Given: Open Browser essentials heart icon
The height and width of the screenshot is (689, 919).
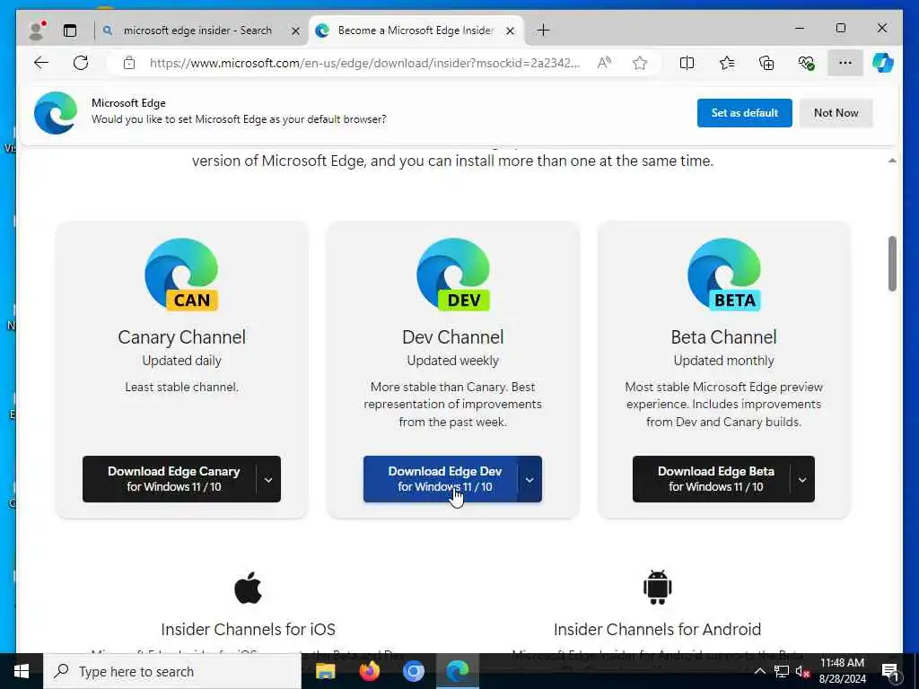Looking at the screenshot, I should point(807,63).
